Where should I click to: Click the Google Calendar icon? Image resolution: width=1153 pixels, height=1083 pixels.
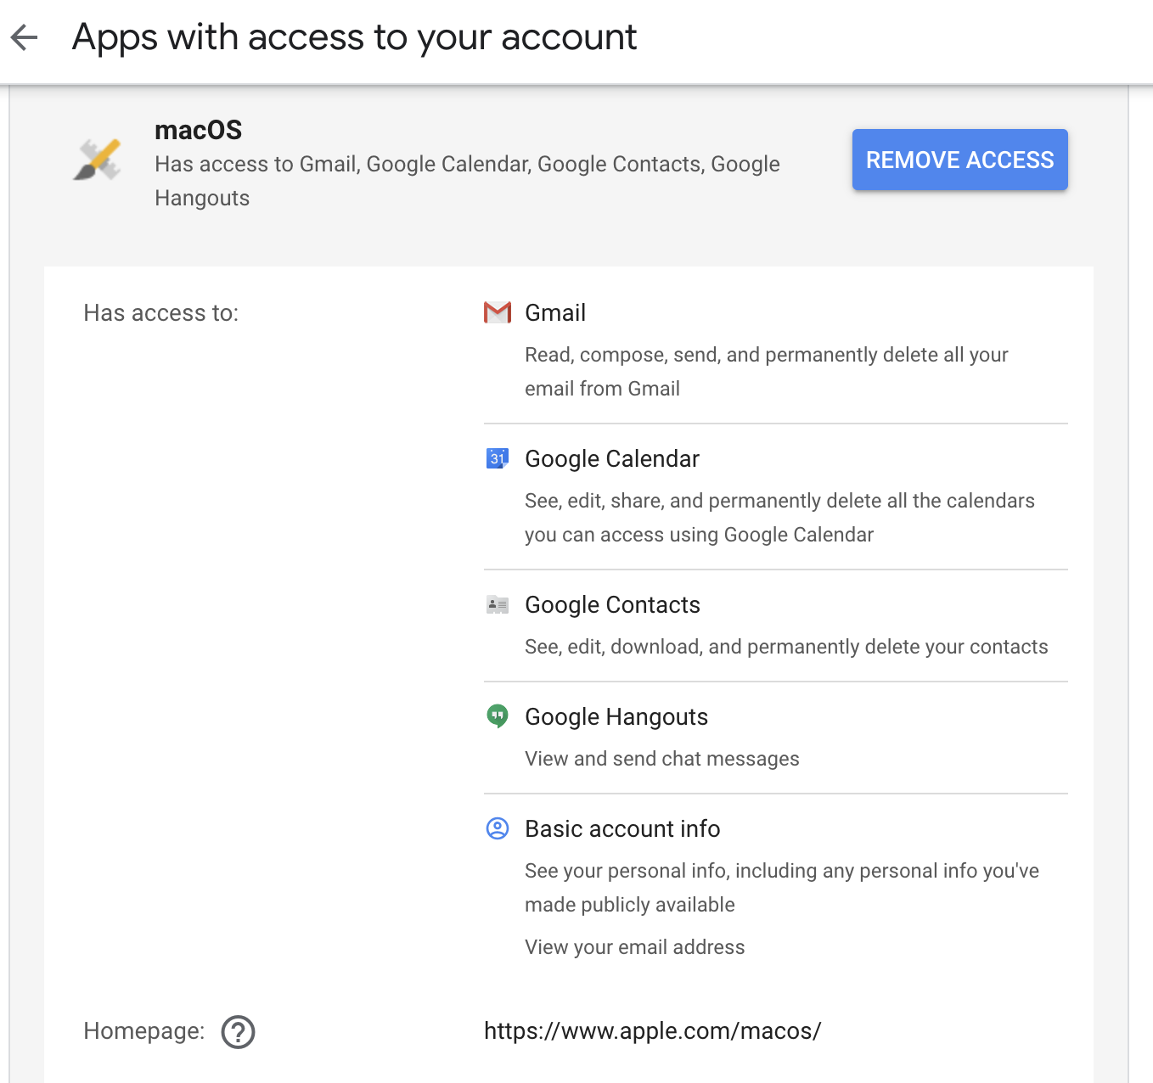point(498,458)
